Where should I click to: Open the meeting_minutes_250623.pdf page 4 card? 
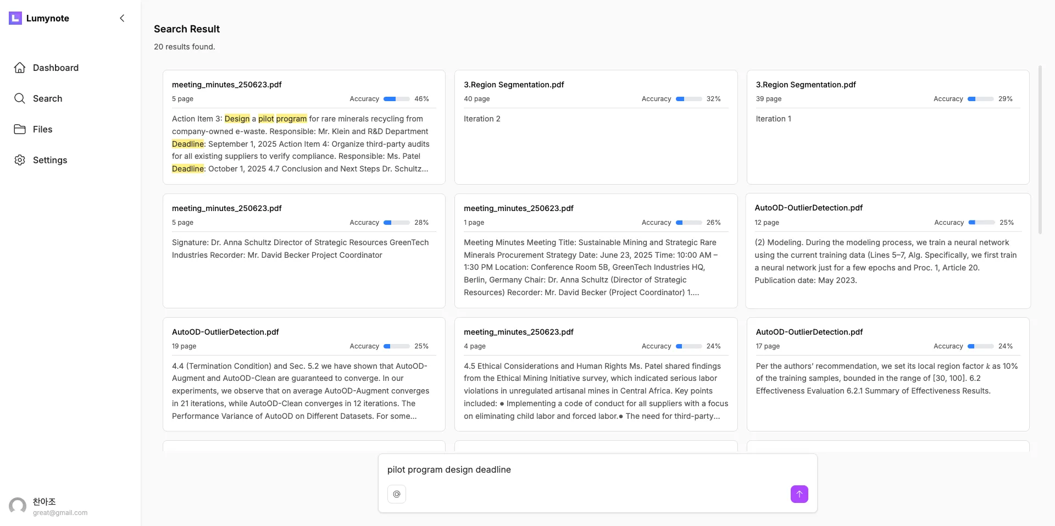596,374
